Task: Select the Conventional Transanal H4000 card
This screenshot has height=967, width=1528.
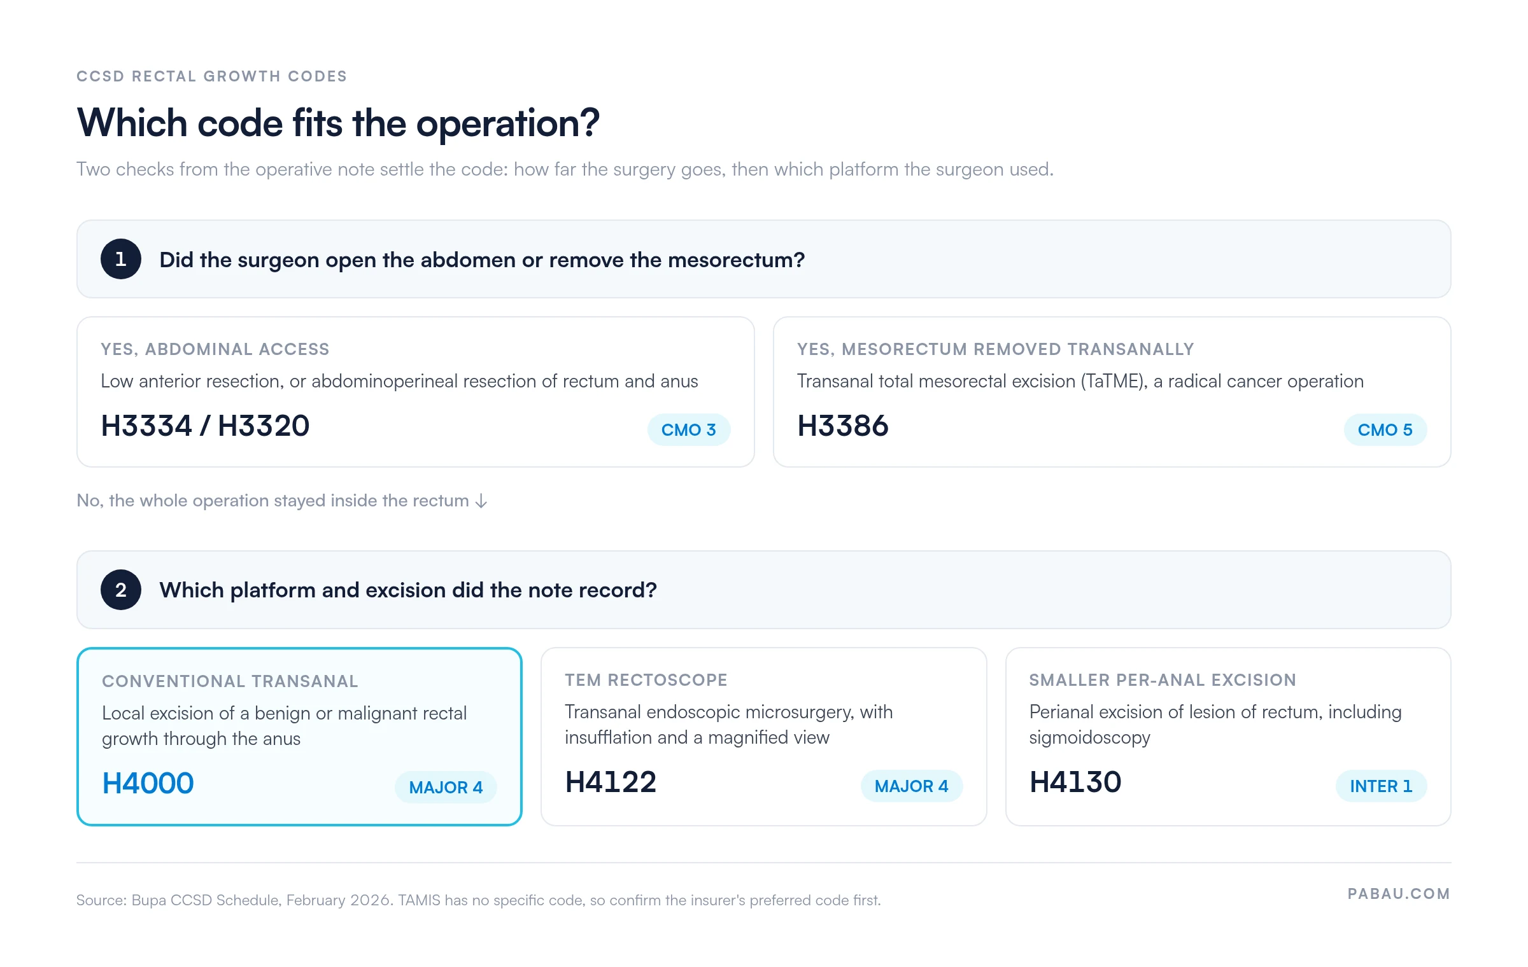Action: [x=299, y=737]
